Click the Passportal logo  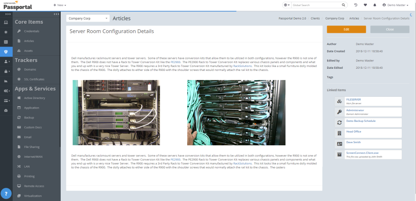coord(18,5)
